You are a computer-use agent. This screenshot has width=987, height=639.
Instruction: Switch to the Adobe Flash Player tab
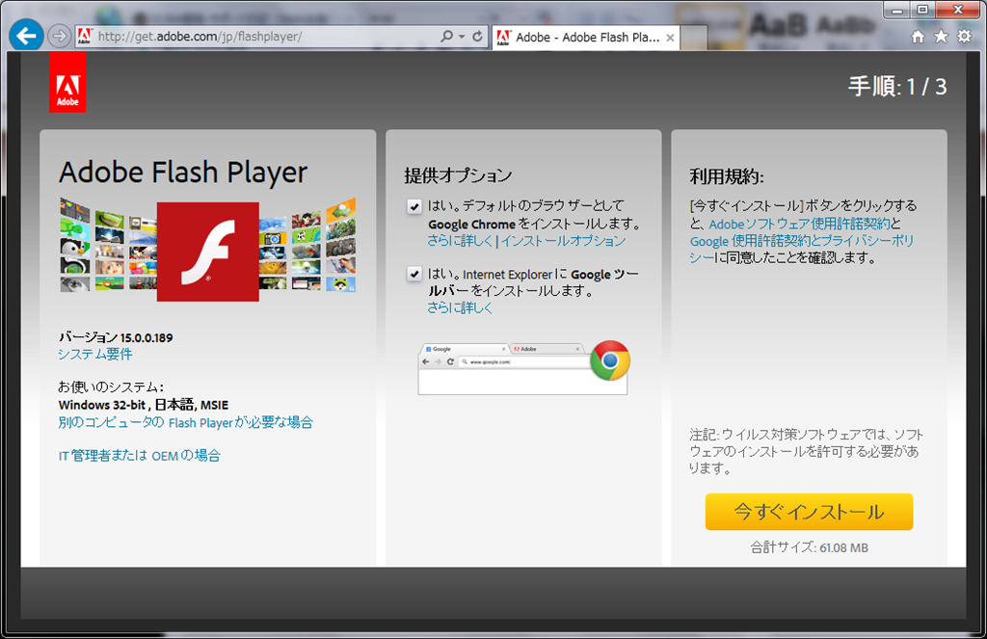coord(586,38)
